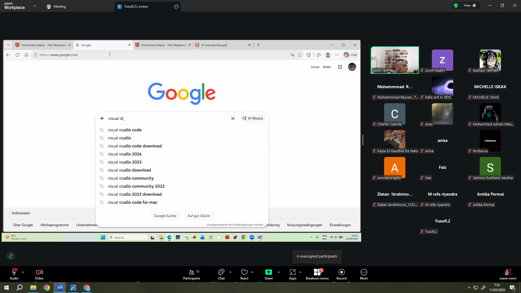This screenshot has width=521, height=293.
Task: Expand the audio options caret
Action: click(23, 272)
